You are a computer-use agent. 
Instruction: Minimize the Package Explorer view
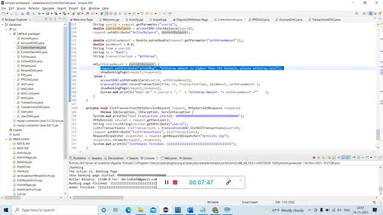[x=60, y=19]
